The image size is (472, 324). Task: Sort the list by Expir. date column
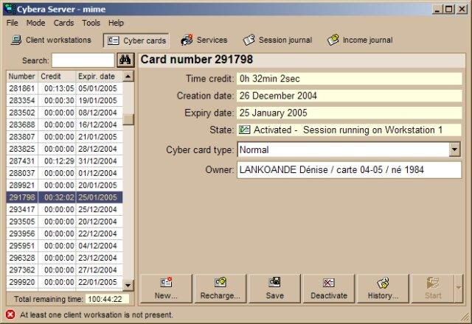tap(98, 76)
